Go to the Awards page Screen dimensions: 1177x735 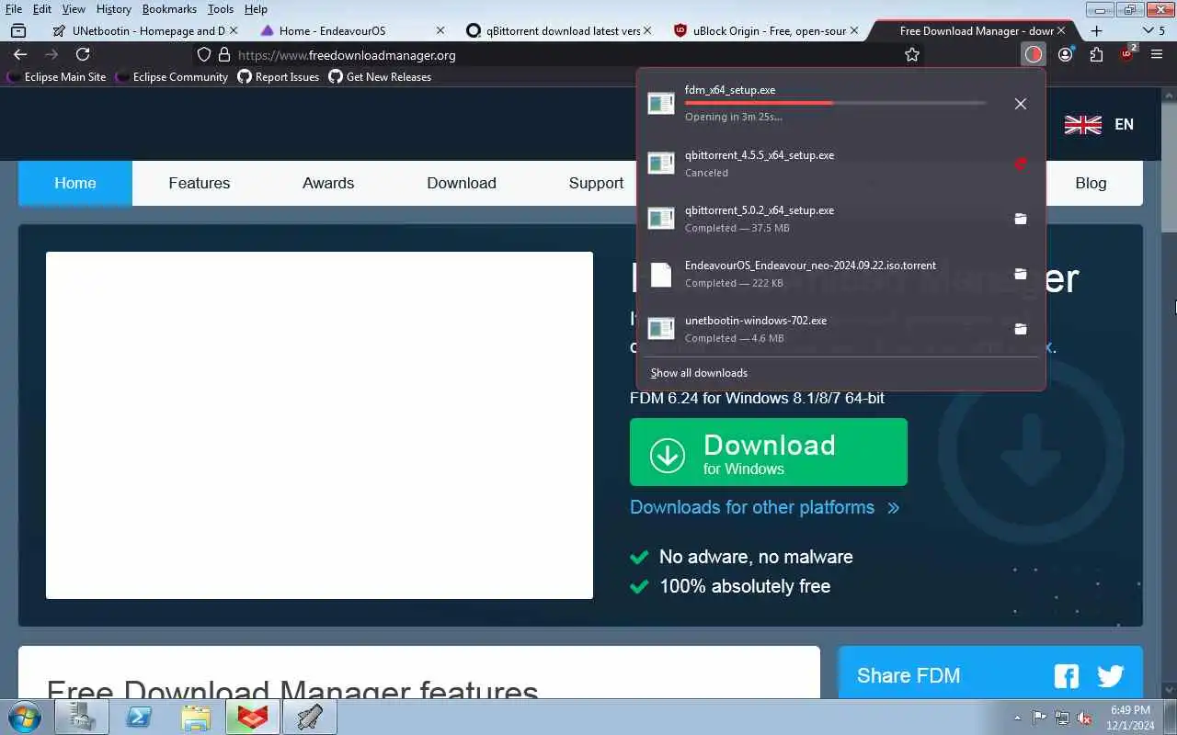(328, 183)
